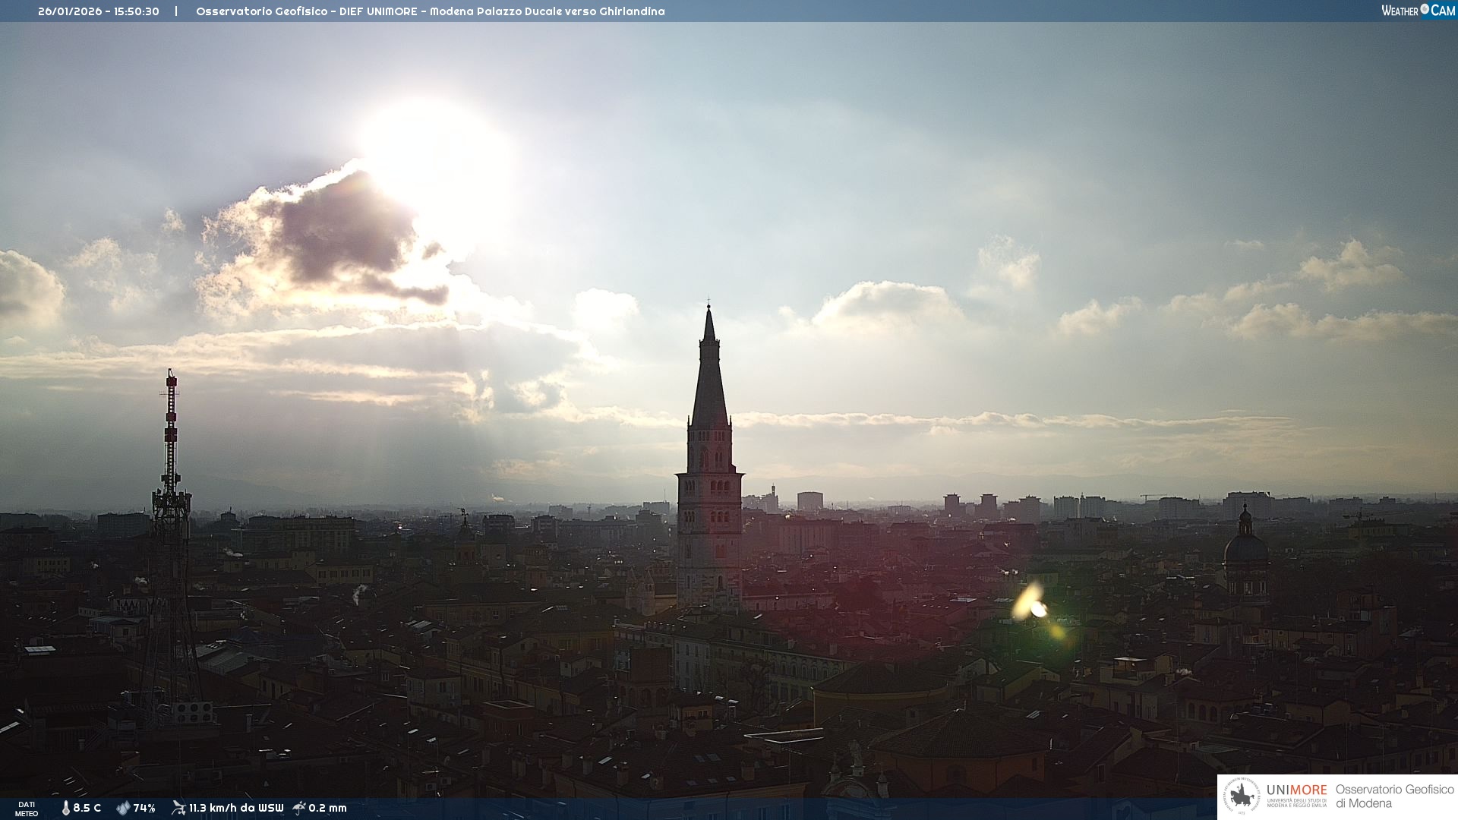Click the WeatherCAM logo
Screen dimensions: 1458x820
(1418, 11)
